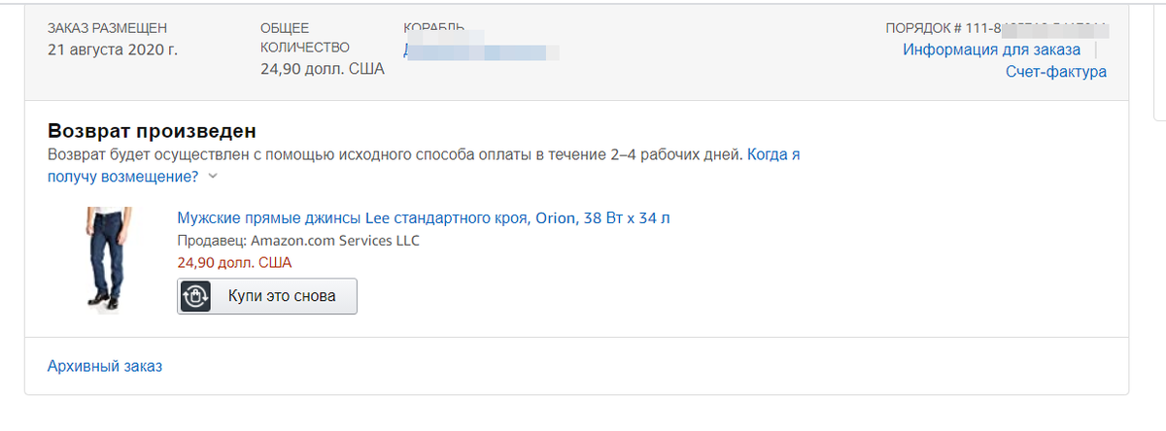Expand the blurred recipient name under 'Корабль'

481,50
